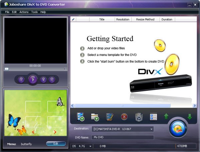This screenshot has width=200, height=152.
Task: Open the File menu
Action: pyautogui.click(x=7, y=12)
